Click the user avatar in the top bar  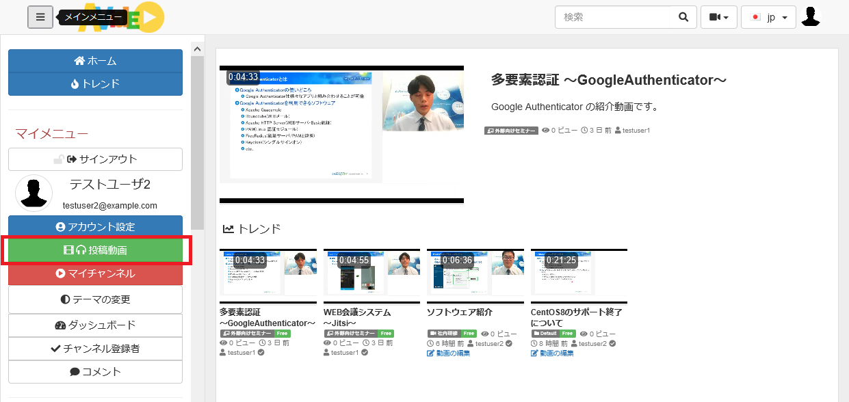(811, 17)
